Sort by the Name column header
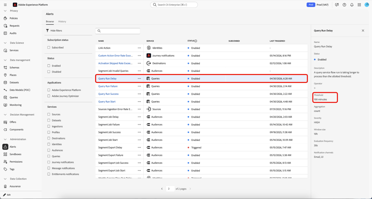Screen dimensions: 372x199 tap(101, 41)
